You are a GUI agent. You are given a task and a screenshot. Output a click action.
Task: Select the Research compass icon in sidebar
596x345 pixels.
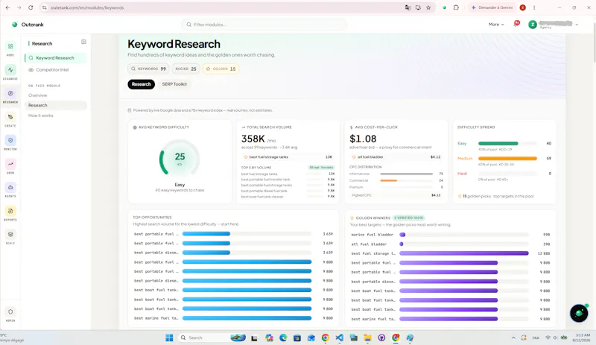10,94
